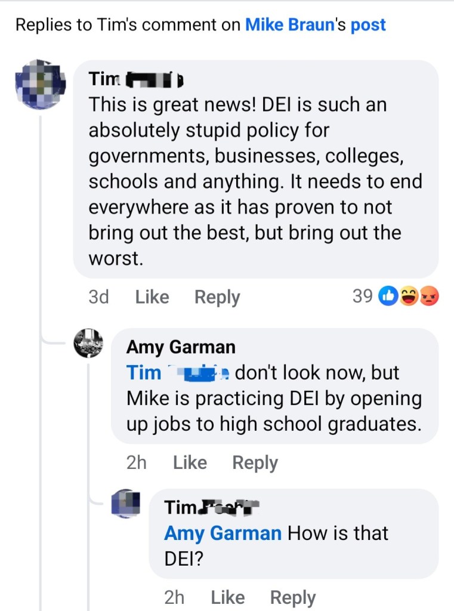Reply to Tim's "How is that DEI?" comment
The width and height of the screenshot is (454, 611).
[x=292, y=597]
